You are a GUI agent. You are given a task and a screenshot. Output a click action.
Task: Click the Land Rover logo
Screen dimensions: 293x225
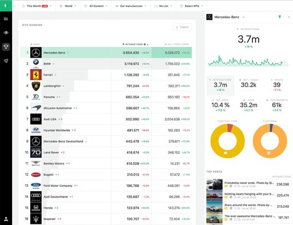tap(36, 152)
